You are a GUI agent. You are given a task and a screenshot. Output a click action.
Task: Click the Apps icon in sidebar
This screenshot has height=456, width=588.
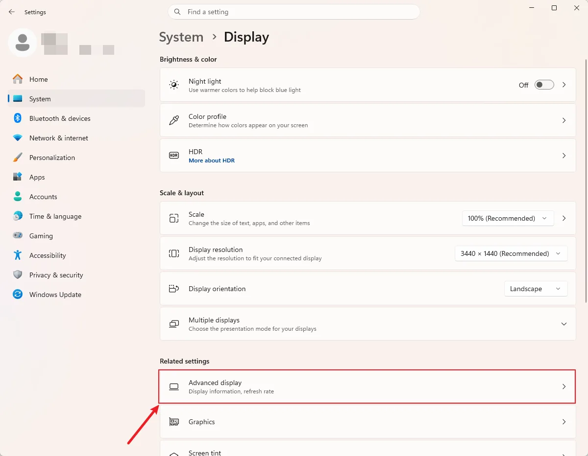pyautogui.click(x=18, y=177)
